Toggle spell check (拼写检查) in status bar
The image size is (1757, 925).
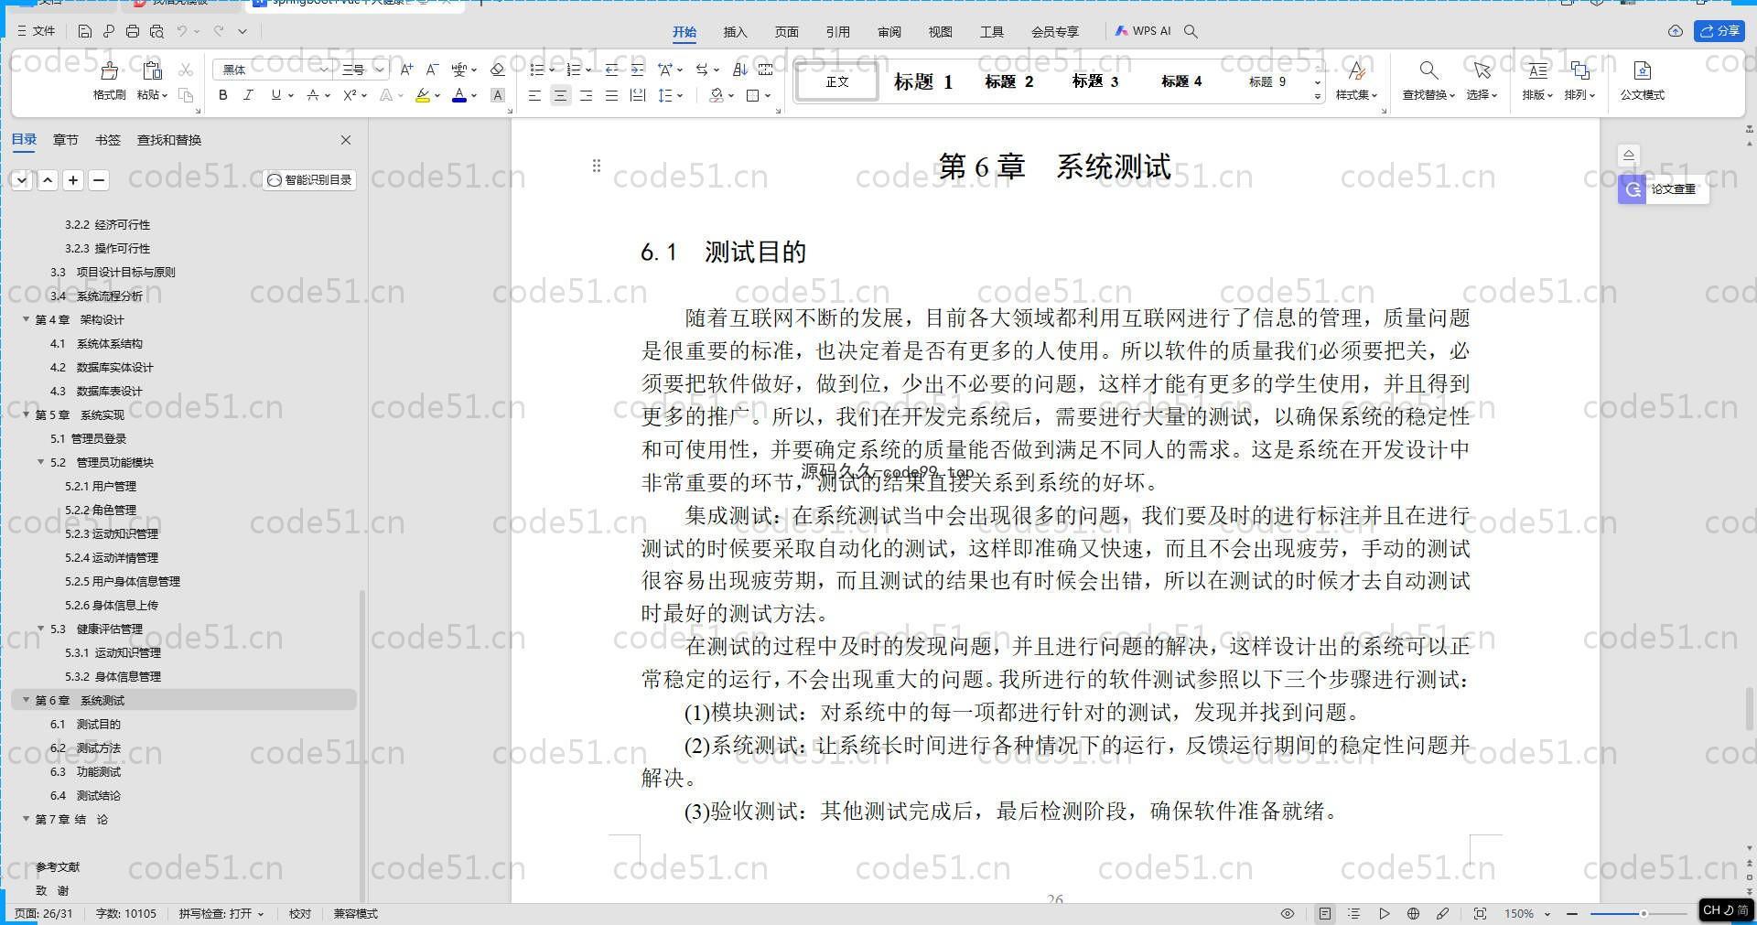(x=221, y=913)
